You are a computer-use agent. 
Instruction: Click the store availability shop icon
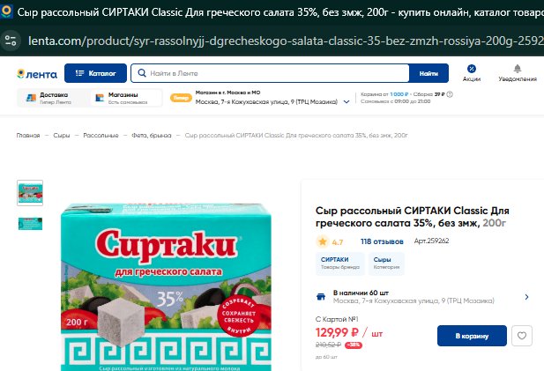coord(321,297)
